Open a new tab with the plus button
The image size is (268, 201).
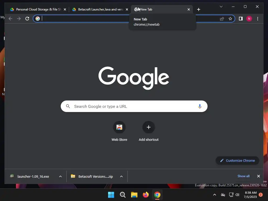coord(198,9)
